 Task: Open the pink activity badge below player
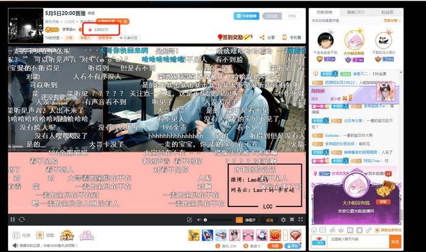click(x=86, y=236)
